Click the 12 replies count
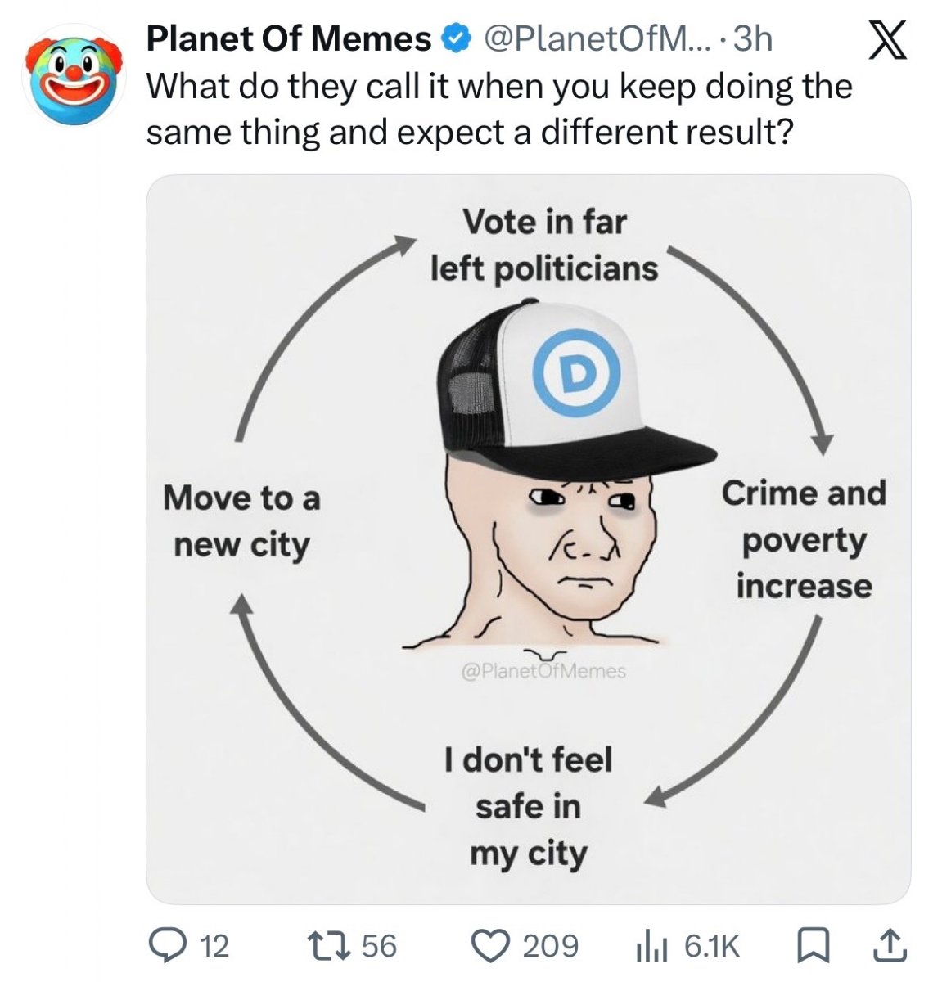Image resolution: width=933 pixels, height=982 pixels. (x=214, y=947)
